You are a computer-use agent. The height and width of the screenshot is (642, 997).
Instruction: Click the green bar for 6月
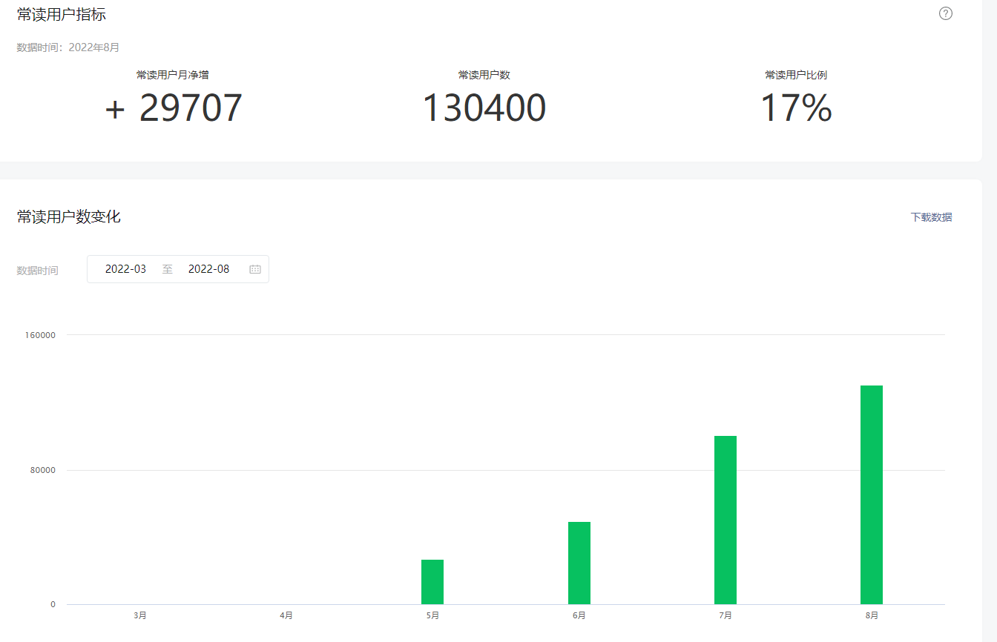click(579, 563)
